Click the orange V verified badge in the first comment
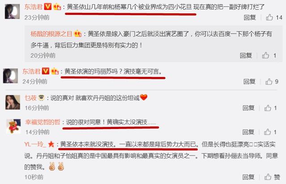 pos(48,7)
